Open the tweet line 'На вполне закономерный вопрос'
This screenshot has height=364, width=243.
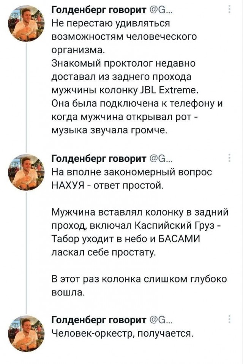[129, 171]
